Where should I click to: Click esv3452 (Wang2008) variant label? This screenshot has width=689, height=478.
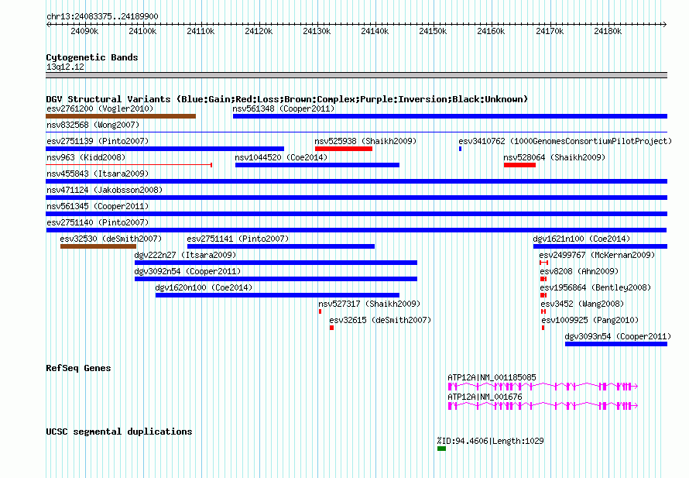tap(582, 304)
